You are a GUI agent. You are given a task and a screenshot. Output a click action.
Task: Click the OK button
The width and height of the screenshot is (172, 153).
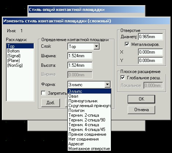[x=141, y=99]
